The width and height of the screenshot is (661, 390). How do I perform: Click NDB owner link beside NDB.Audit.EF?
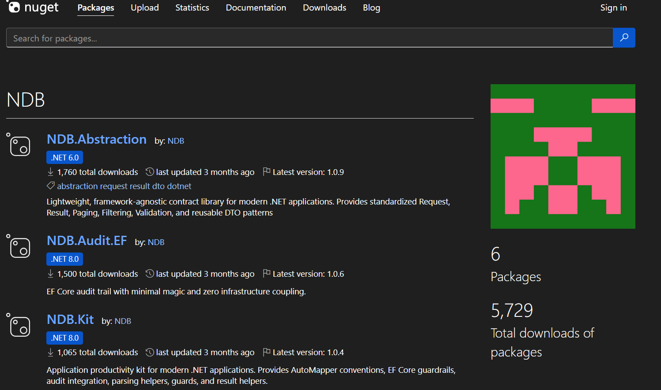tap(156, 242)
